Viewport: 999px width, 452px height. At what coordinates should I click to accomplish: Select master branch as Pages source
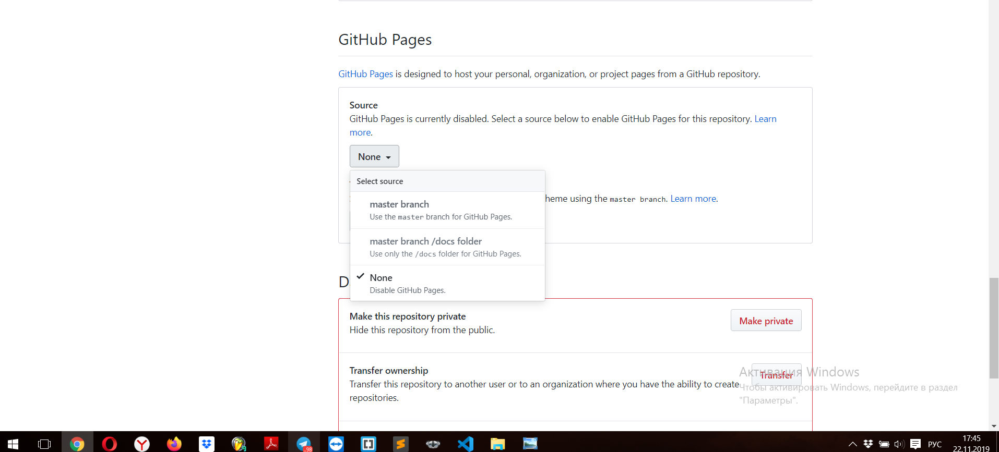click(x=447, y=210)
